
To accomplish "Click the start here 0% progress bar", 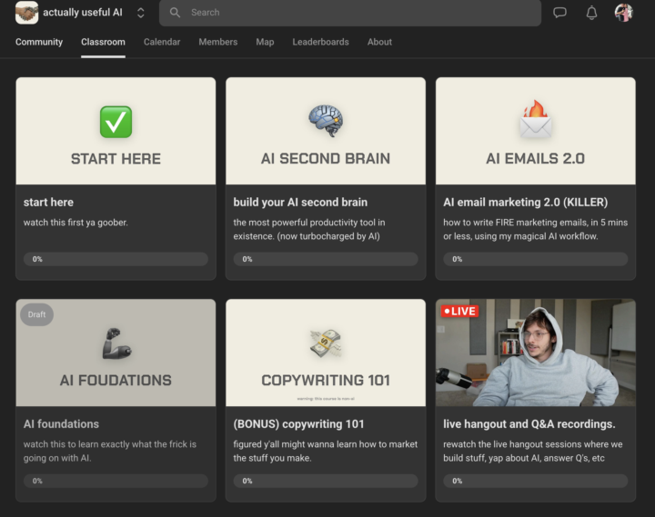I will [x=116, y=259].
